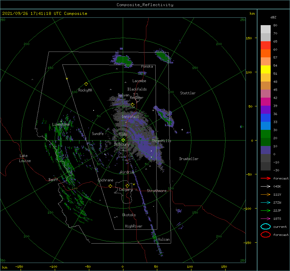Click the Okotoks label
The height and width of the screenshot is (271, 290).
click(129, 215)
